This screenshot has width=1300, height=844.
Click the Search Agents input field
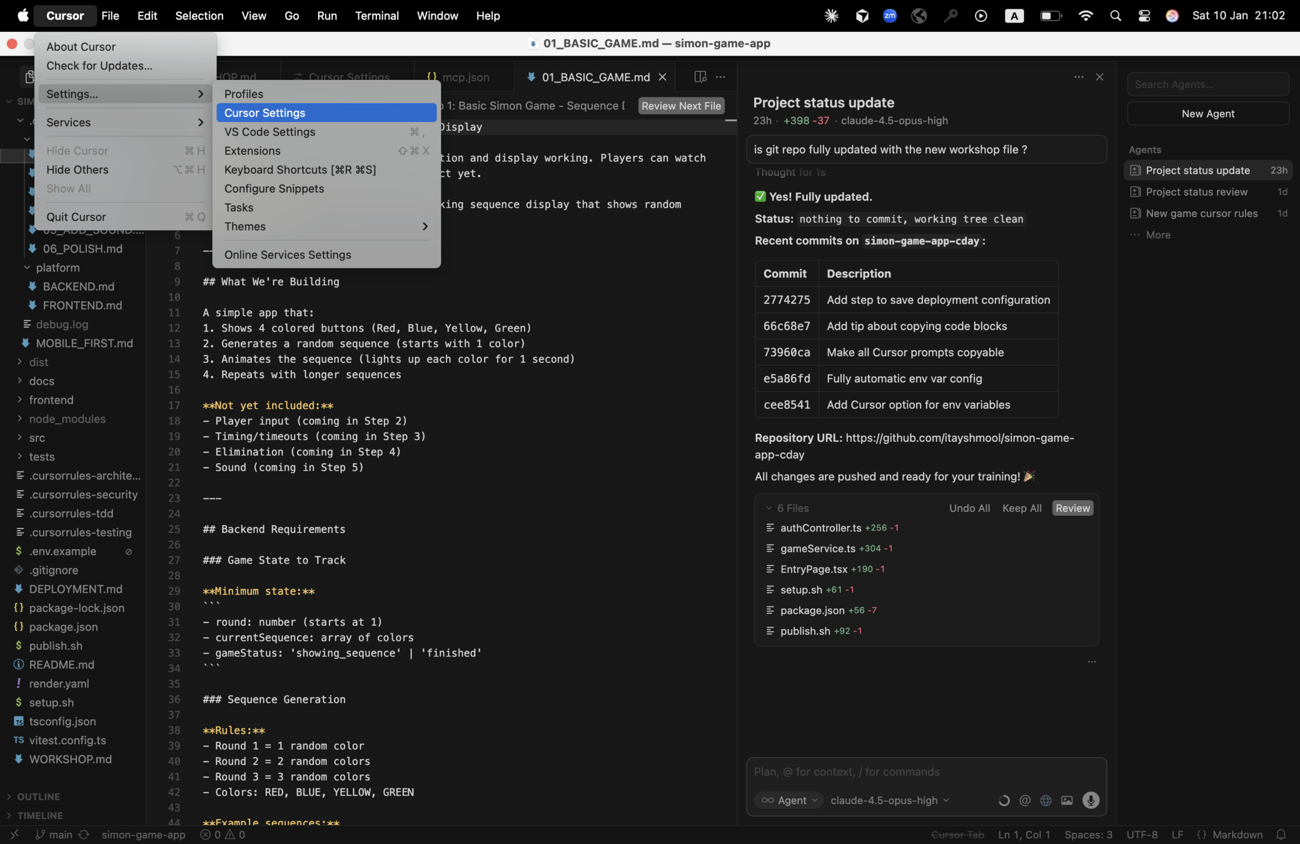[x=1207, y=84]
